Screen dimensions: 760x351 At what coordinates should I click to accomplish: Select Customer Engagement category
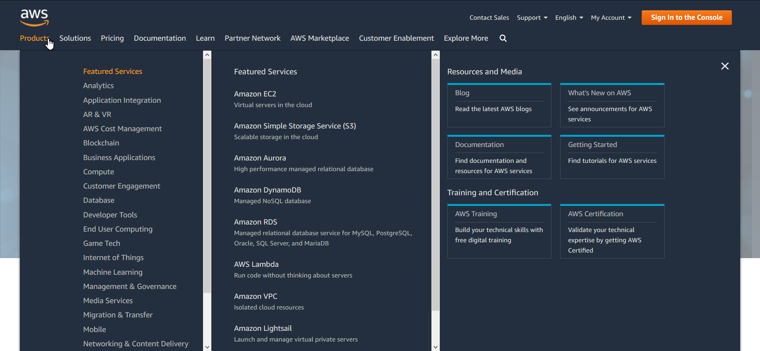[x=122, y=186]
